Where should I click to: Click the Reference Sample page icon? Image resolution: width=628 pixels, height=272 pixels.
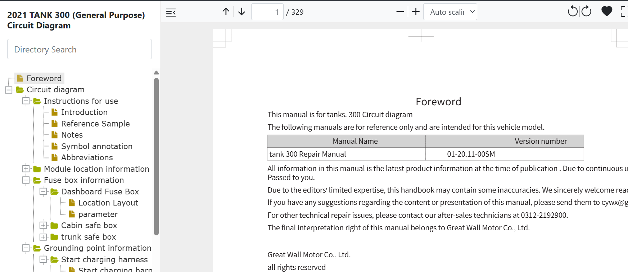55,124
